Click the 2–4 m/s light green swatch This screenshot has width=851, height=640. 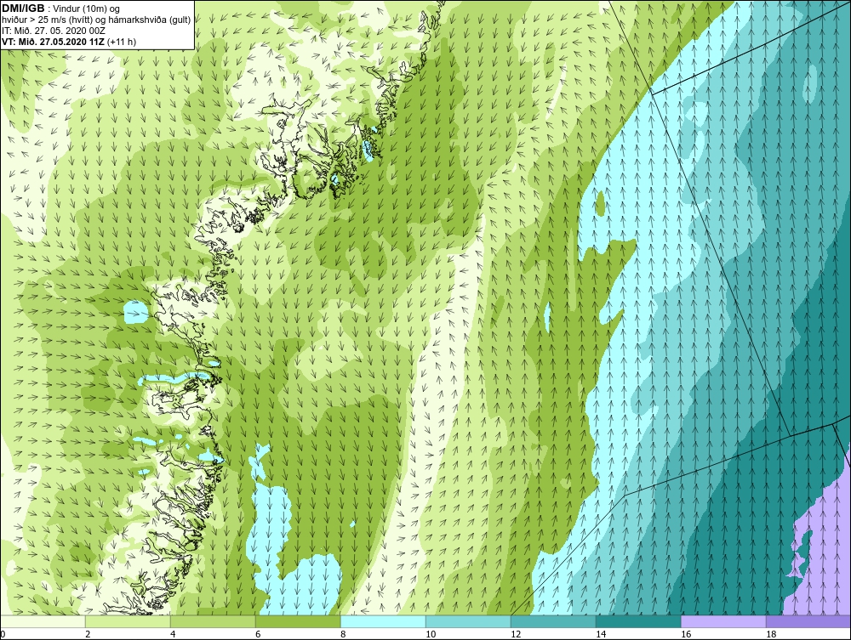pos(129,621)
